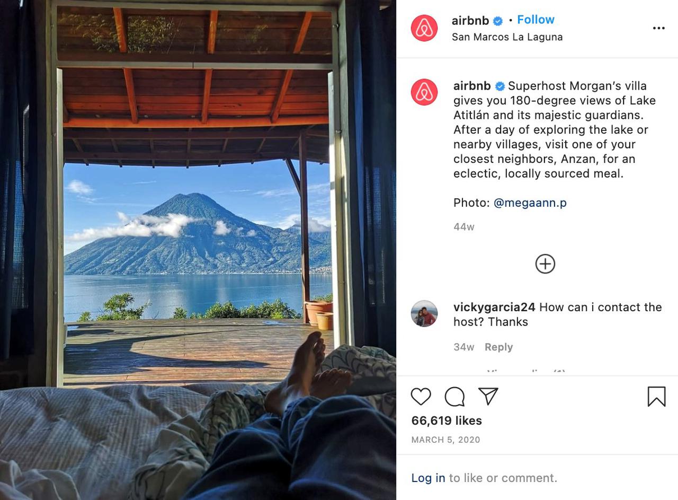Viewport: 678px width, 500px height.
Task: Click the Log in link
Action: tap(428, 478)
